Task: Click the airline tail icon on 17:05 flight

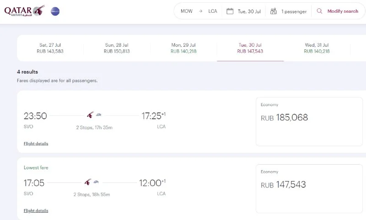Action: [x=87, y=182]
